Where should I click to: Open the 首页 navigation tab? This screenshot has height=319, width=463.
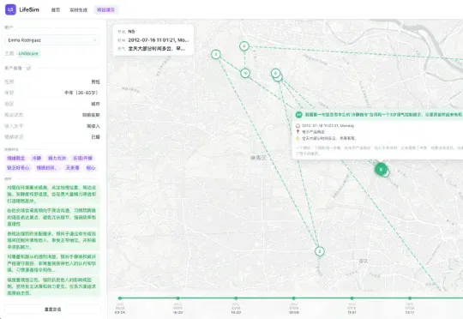point(55,9)
